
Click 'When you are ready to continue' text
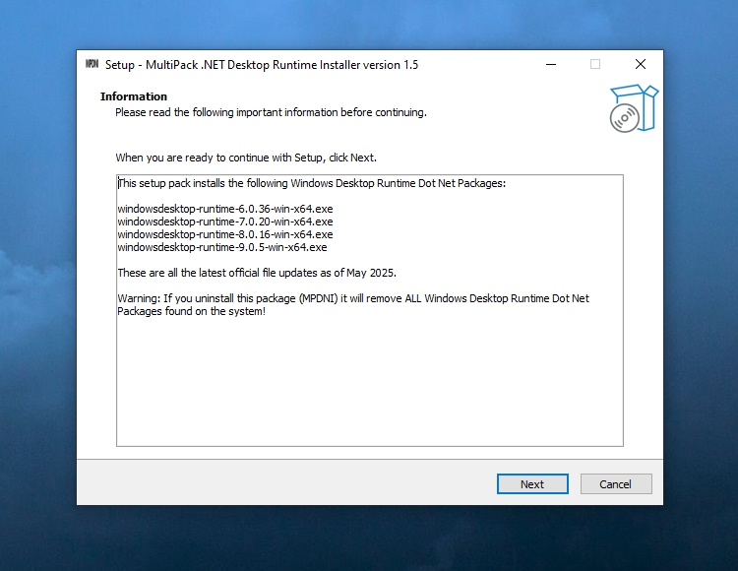pos(246,158)
